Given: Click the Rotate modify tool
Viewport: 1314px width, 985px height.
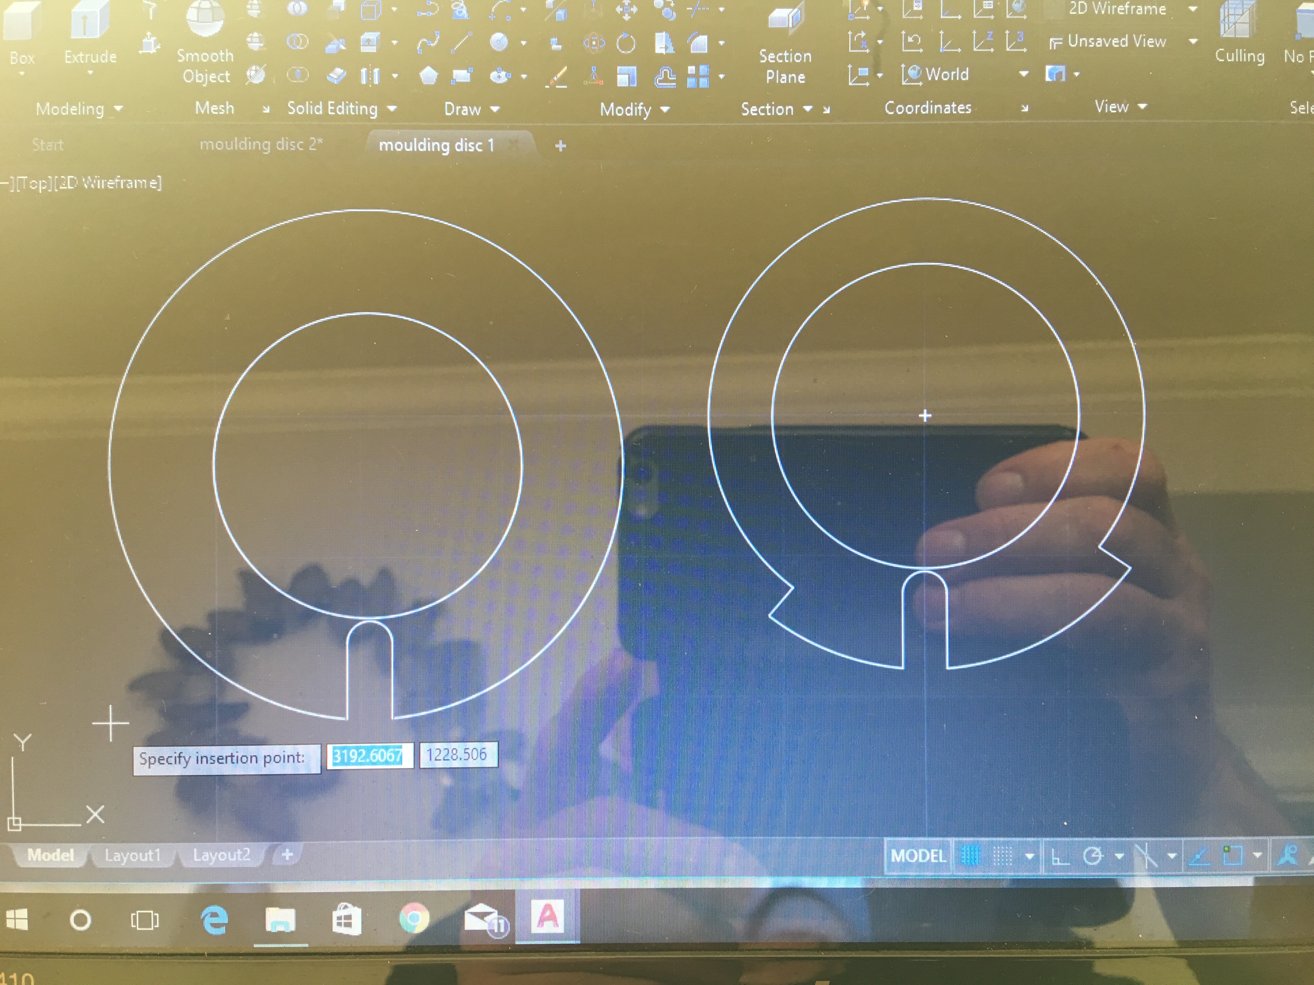Looking at the screenshot, I should click(626, 43).
